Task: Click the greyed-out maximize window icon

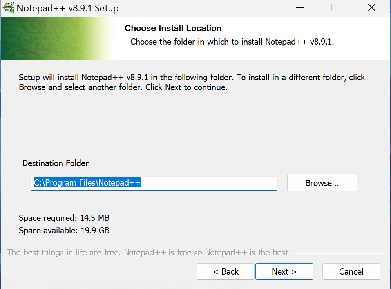Action: click(335, 8)
